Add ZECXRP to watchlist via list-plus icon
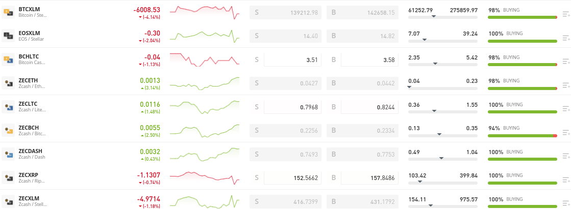The image size is (571, 209). click(x=566, y=180)
